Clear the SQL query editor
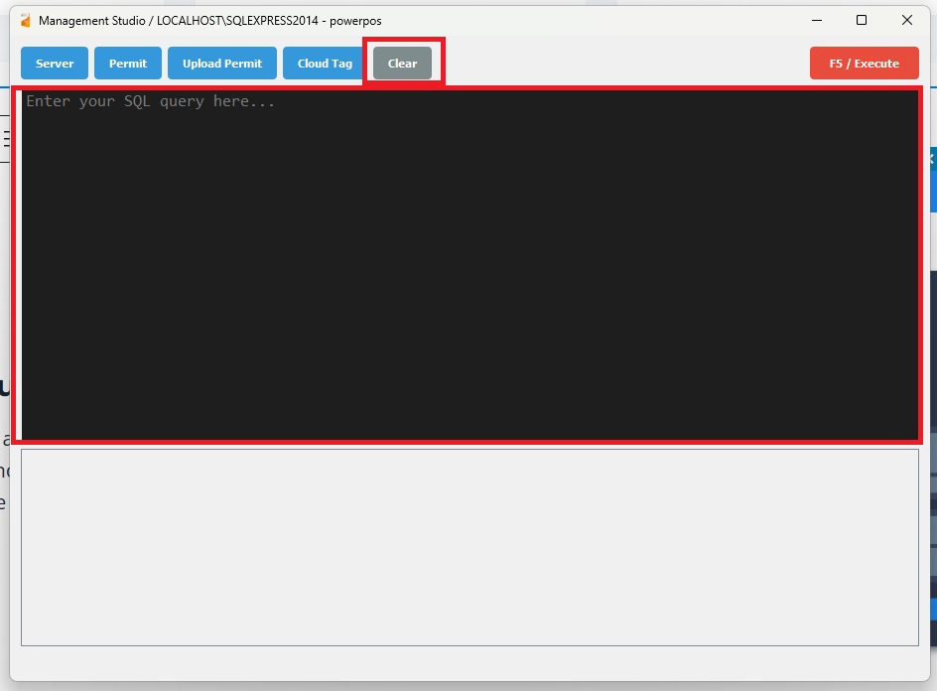Image resolution: width=937 pixels, height=691 pixels. 402,64
